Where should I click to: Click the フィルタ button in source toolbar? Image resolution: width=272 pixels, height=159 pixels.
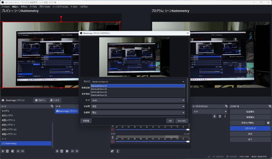pyautogui.click(x=55, y=100)
